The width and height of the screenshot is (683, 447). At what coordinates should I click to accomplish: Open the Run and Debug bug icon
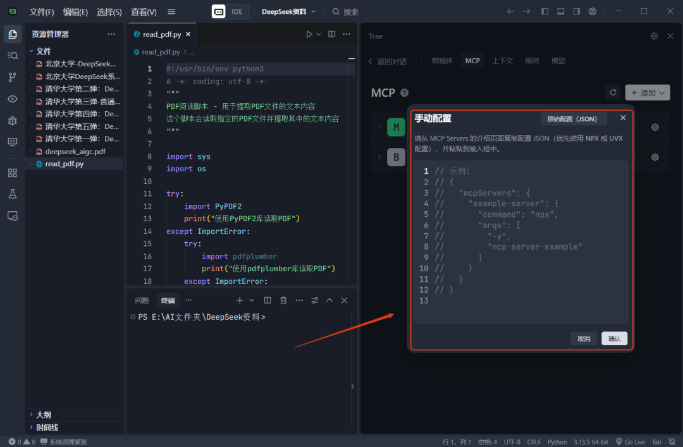pos(12,120)
